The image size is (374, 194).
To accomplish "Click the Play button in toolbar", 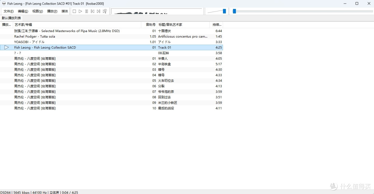I will tap(80, 11).
